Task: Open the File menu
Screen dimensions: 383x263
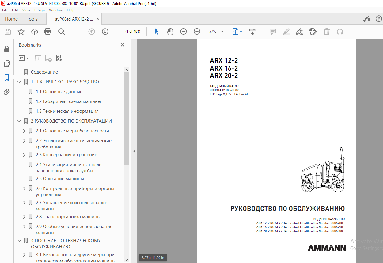Action: click(x=5, y=10)
